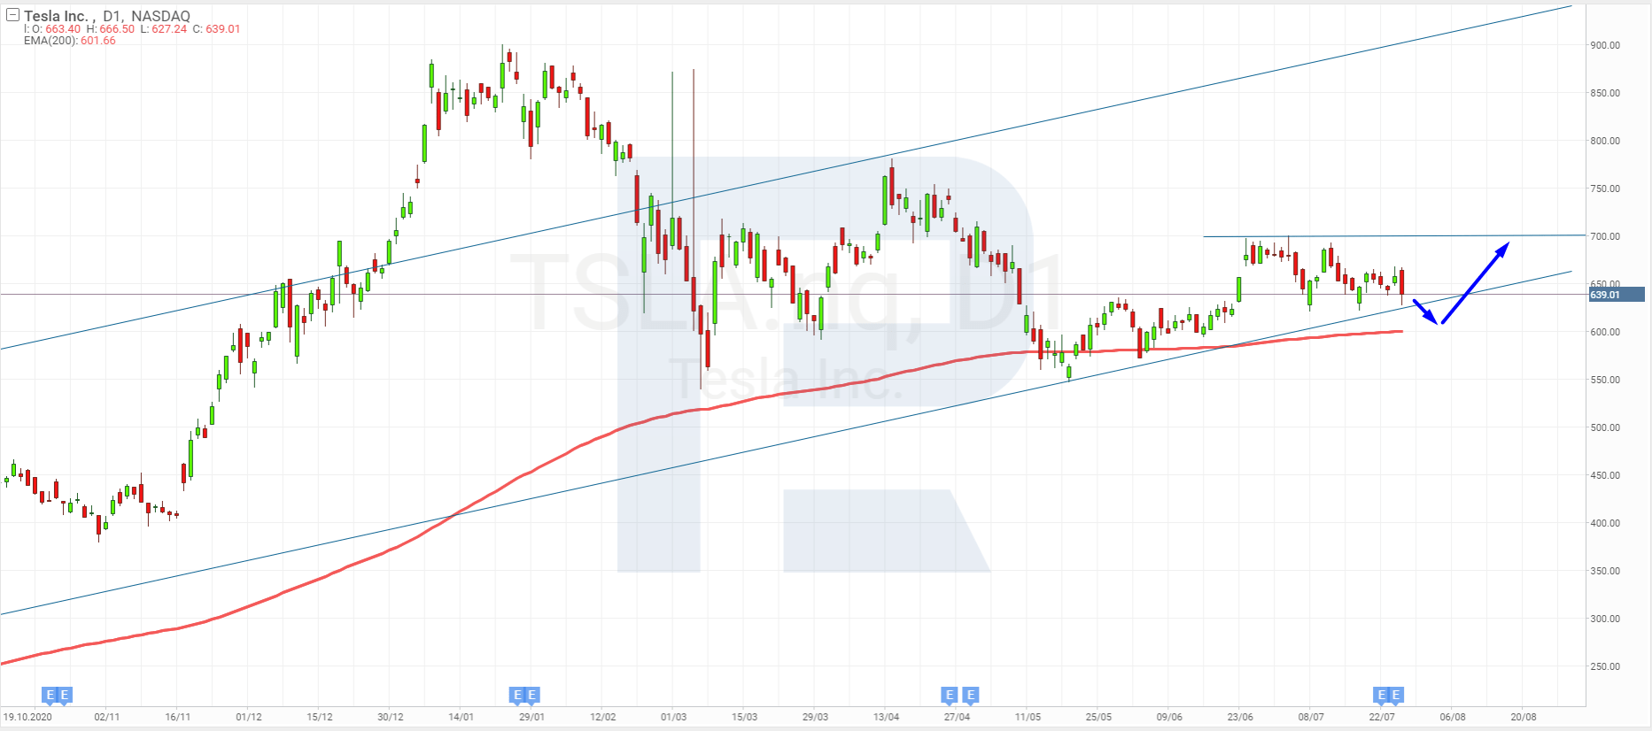Image resolution: width=1652 pixels, height=731 pixels.
Task: Click the 15/03 date label
Action: (744, 717)
